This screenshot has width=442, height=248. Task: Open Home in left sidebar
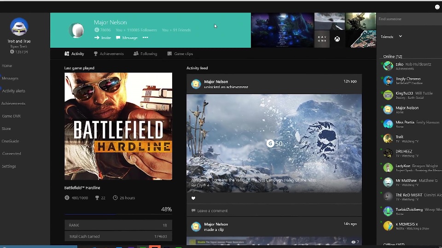click(7, 66)
